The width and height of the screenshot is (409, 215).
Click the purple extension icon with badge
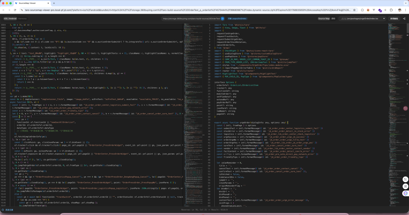380,10
